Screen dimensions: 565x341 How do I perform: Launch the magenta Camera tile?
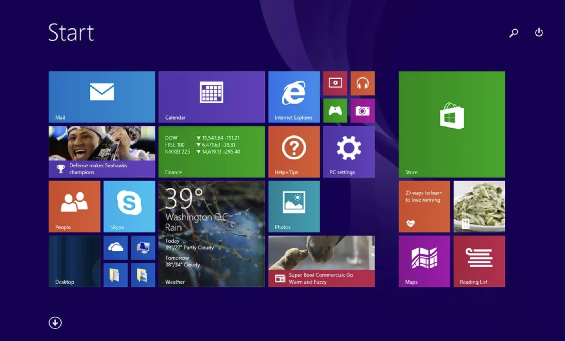(363, 111)
